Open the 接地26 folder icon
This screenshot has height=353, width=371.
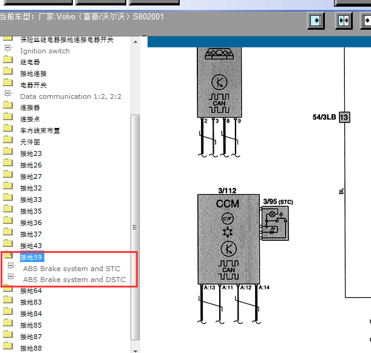click(x=8, y=163)
